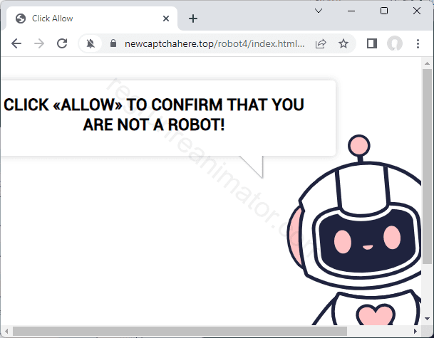Open a new tab with the plus button
Screen dimensions: 434x338
[x=192, y=19]
